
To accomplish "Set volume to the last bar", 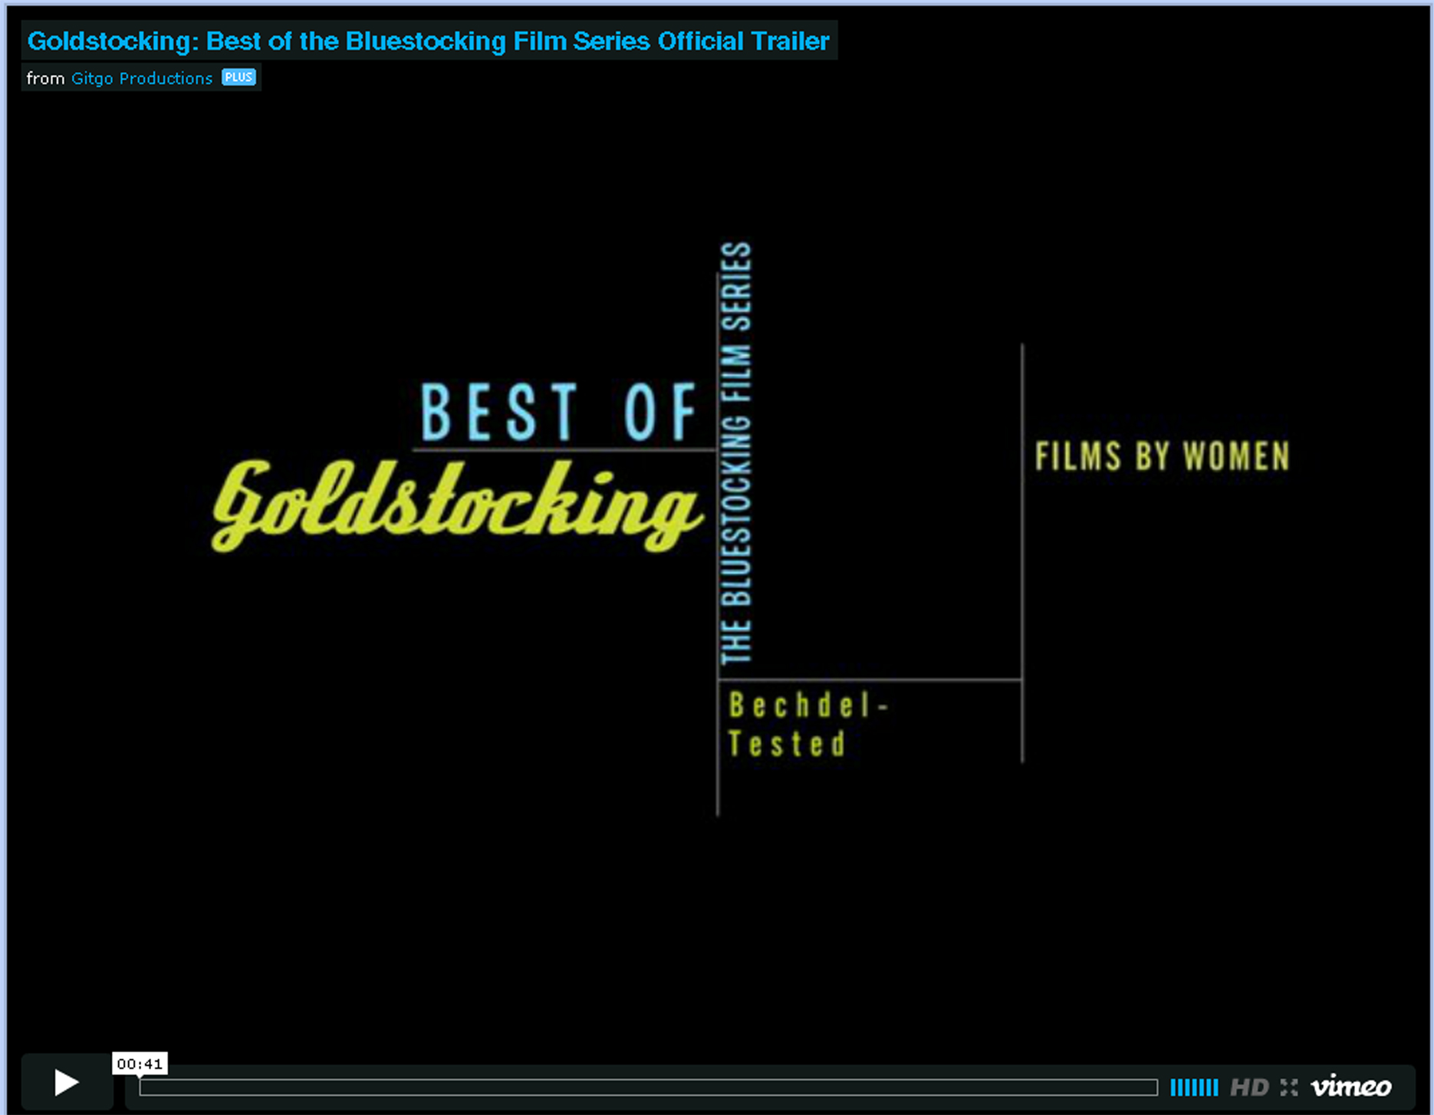I will (x=1215, y=1087).
